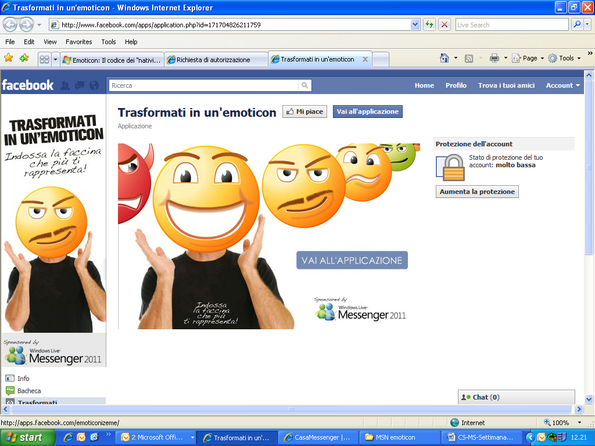Image resolution: width=595 pixels, height=446 pixels.
Task: Click Aumenta la protezione button
Action: (x=477, y=192)
